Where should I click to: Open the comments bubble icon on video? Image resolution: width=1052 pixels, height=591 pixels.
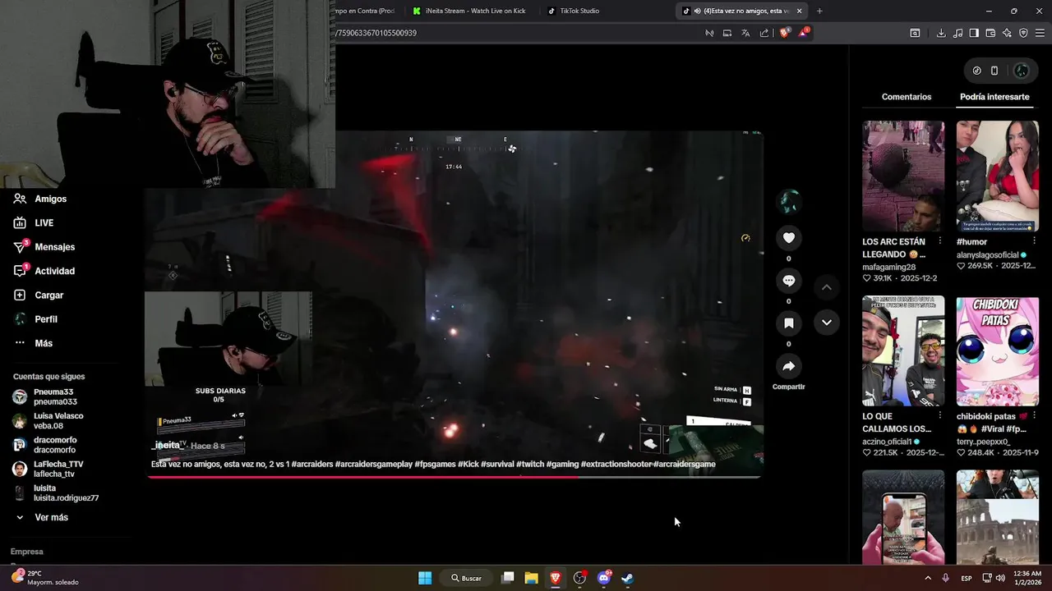788,281
